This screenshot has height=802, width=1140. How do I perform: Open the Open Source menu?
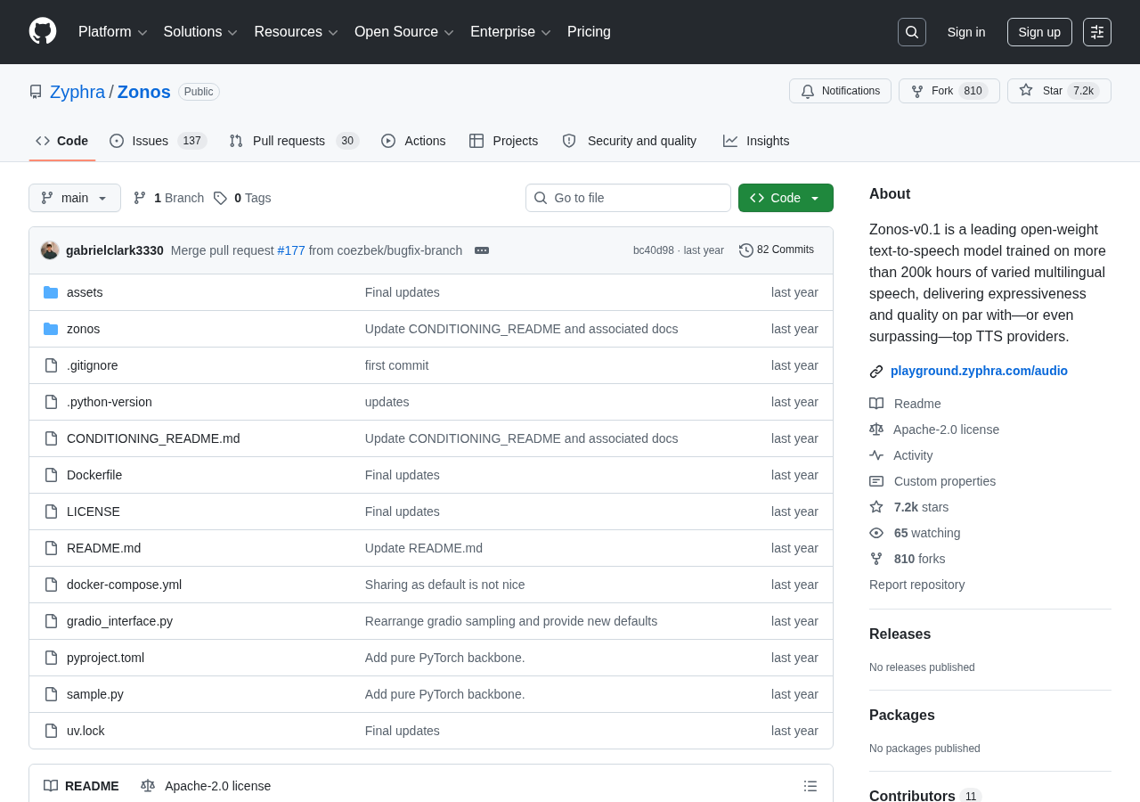(404, 32)
